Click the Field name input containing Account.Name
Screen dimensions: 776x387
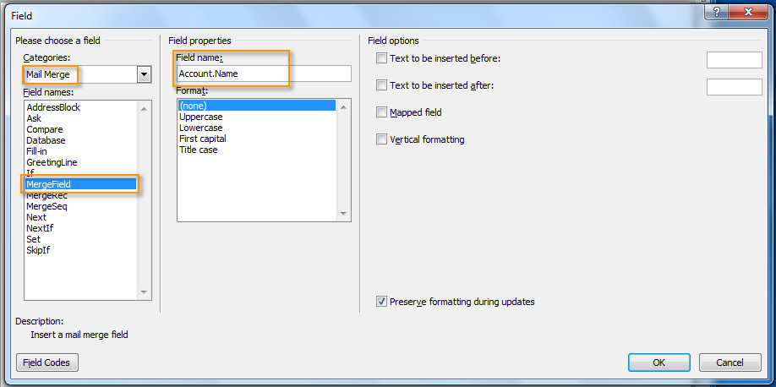pos(264,74)
